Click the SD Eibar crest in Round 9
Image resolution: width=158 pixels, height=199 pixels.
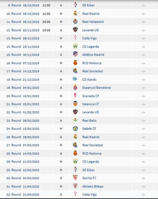click(75, 5)
